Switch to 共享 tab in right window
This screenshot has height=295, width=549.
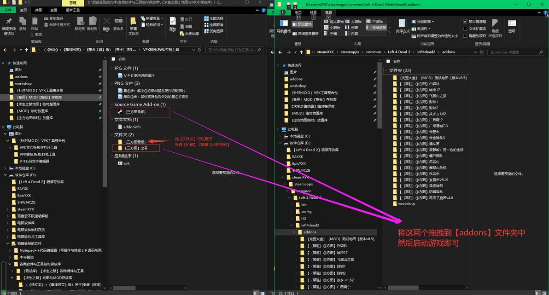pos(313,12)
